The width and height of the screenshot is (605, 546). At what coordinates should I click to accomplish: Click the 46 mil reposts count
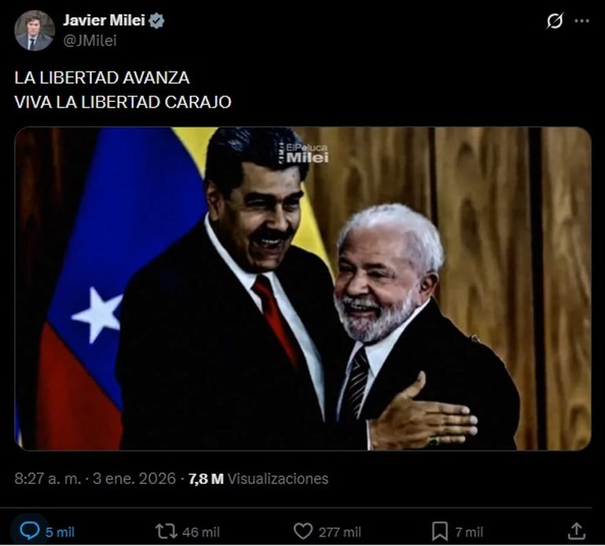(x=200, y=532)
